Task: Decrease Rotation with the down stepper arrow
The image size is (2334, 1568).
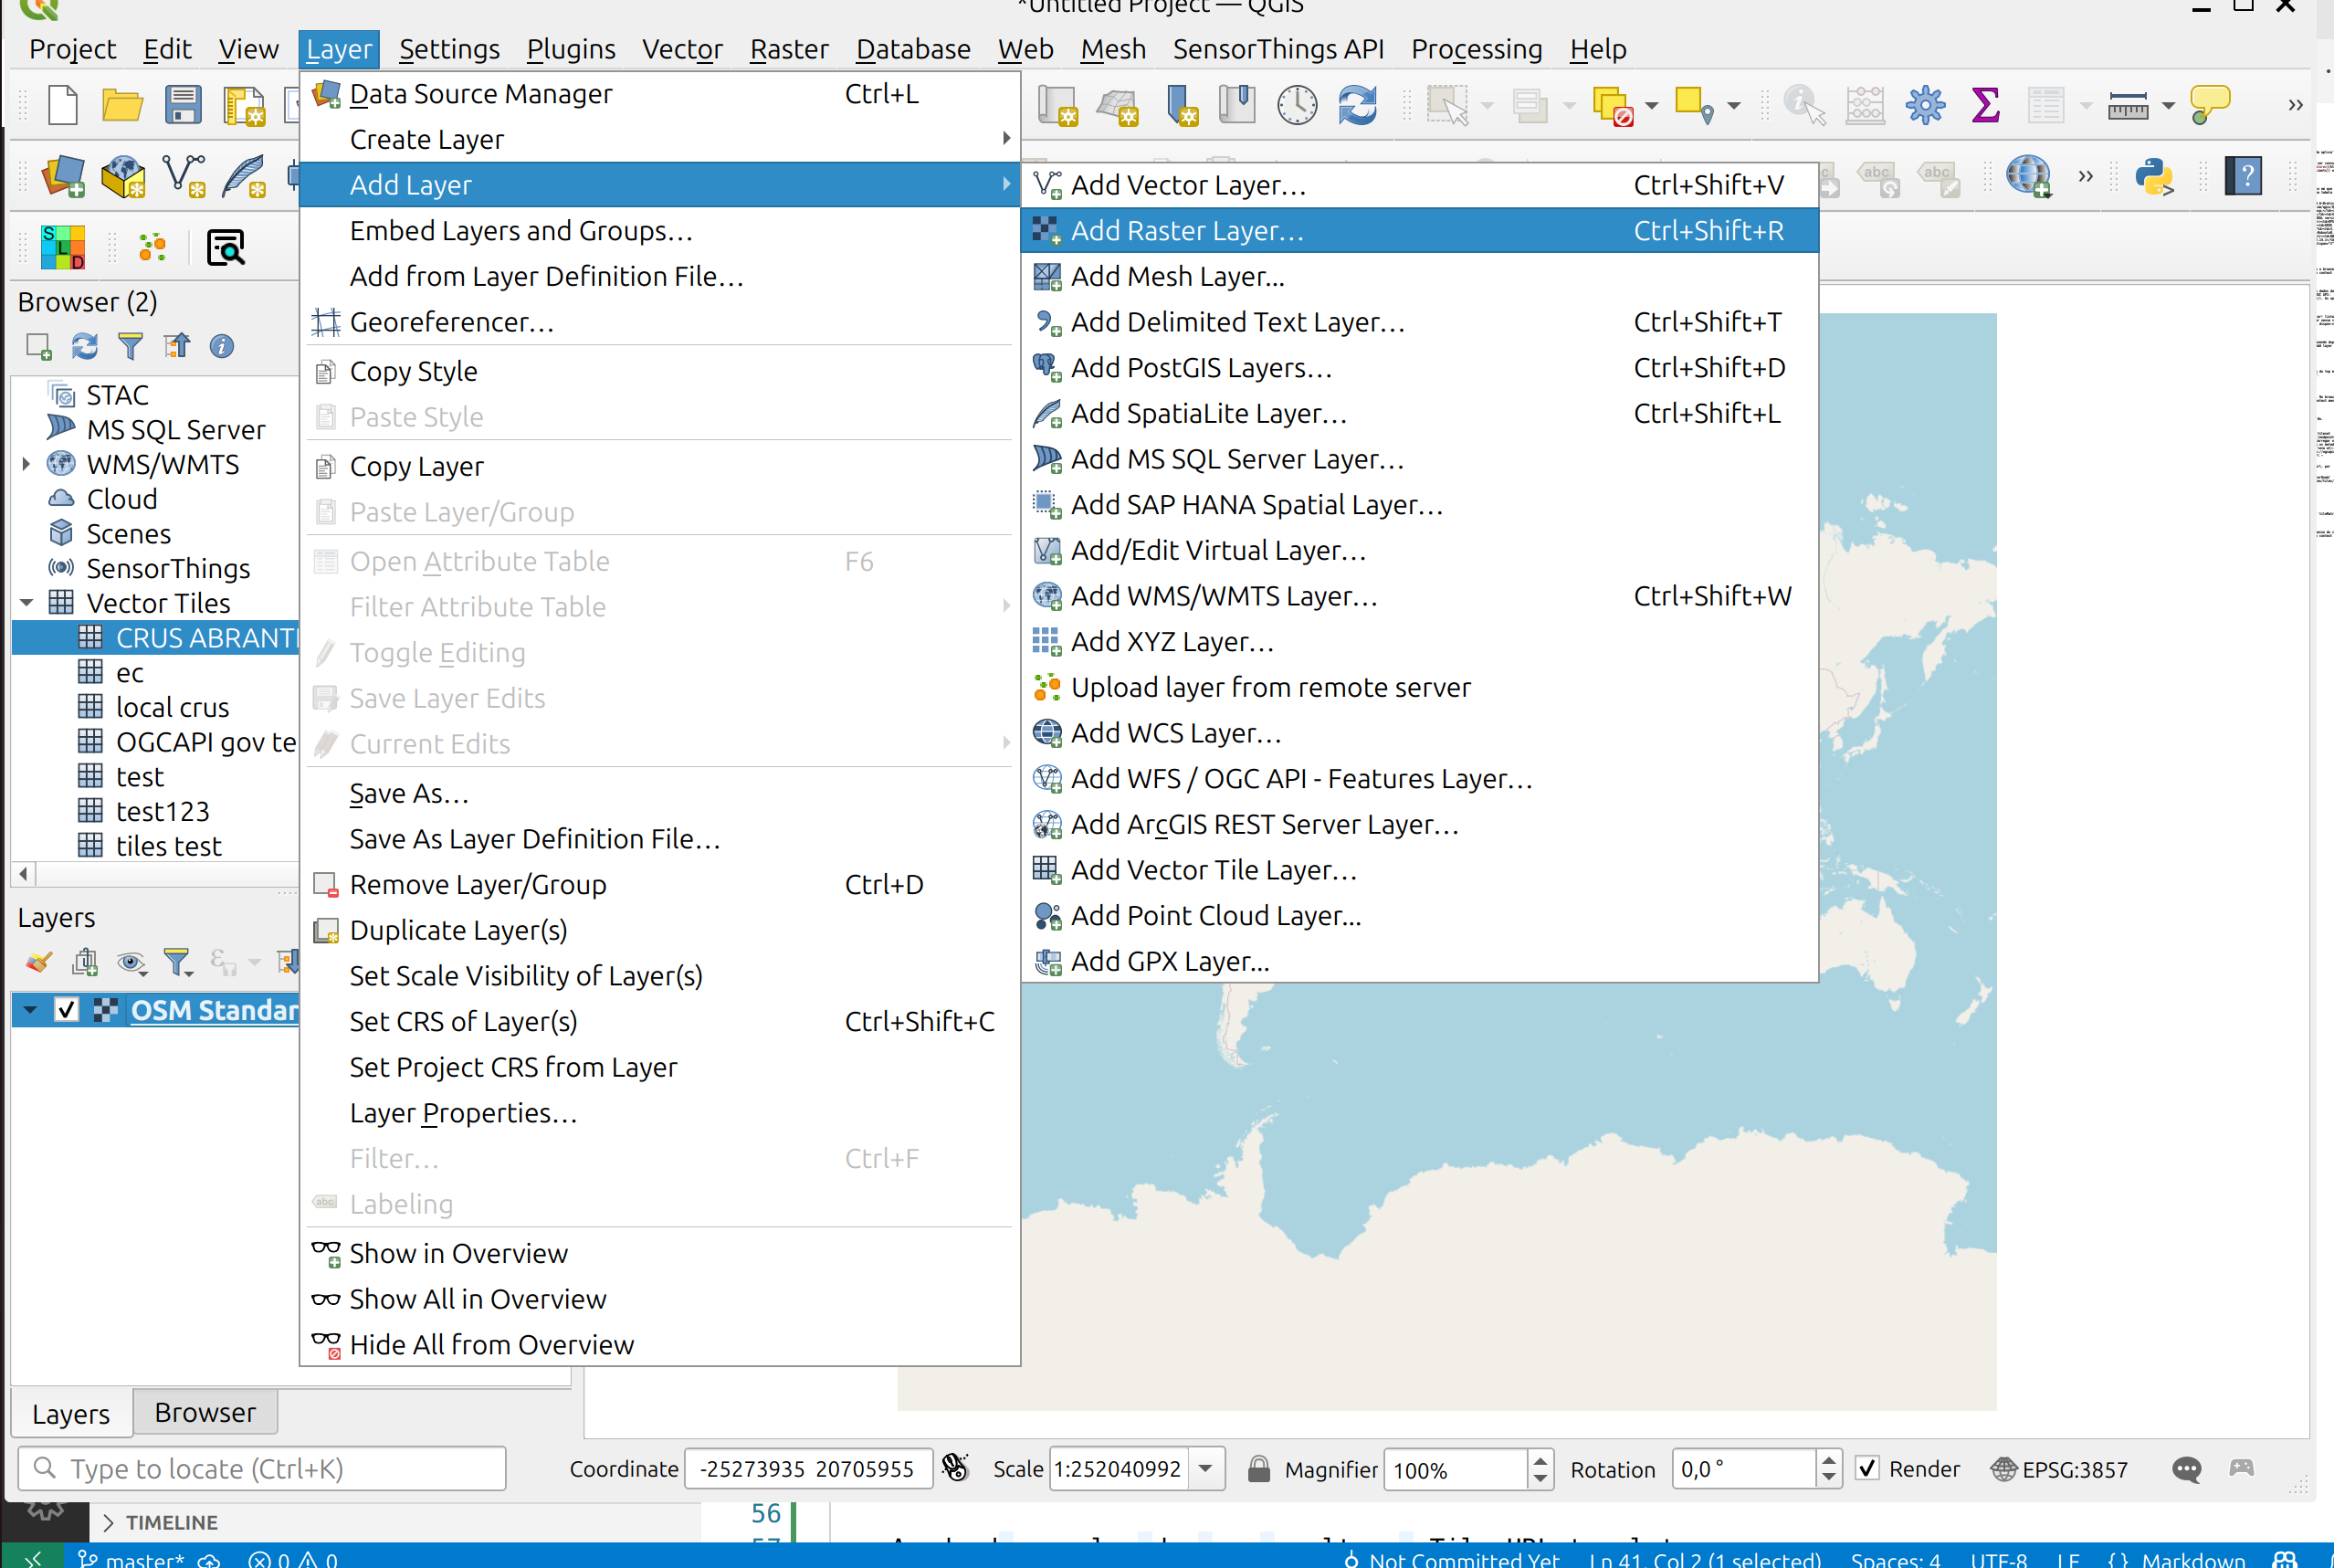Action: click(1829, 1479)
